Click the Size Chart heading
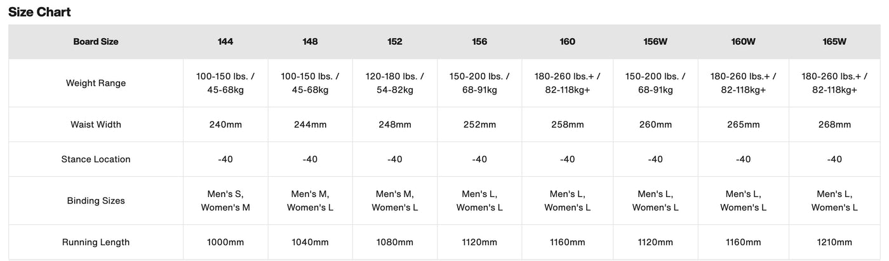889x261 pixels. 39,12
